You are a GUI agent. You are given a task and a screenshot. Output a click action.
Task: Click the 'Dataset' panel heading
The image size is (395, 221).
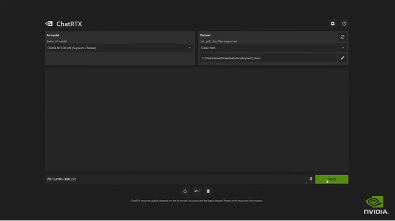[x=205, y=35]
